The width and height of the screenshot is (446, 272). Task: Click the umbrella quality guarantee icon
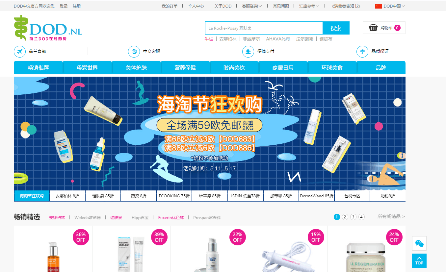362,52
